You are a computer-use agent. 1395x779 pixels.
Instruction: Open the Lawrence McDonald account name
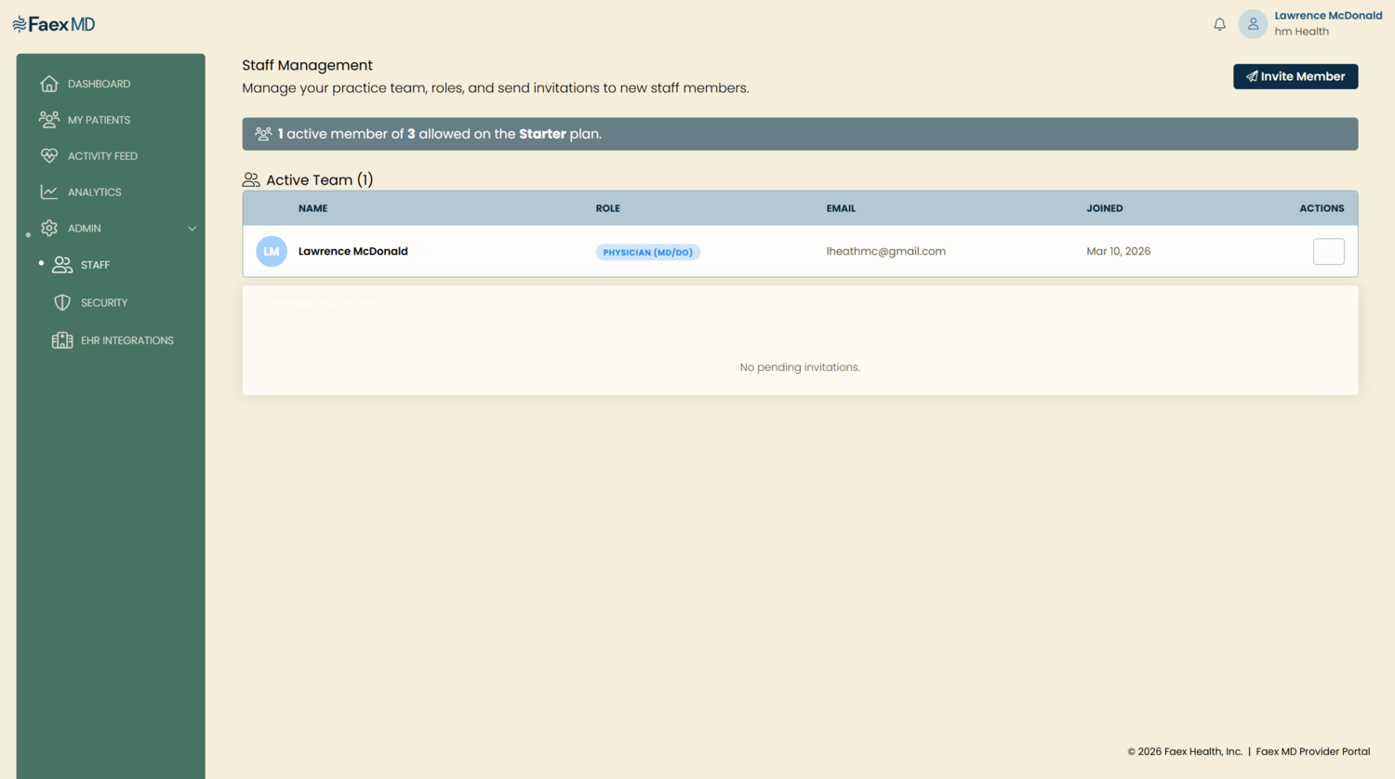1328,16
